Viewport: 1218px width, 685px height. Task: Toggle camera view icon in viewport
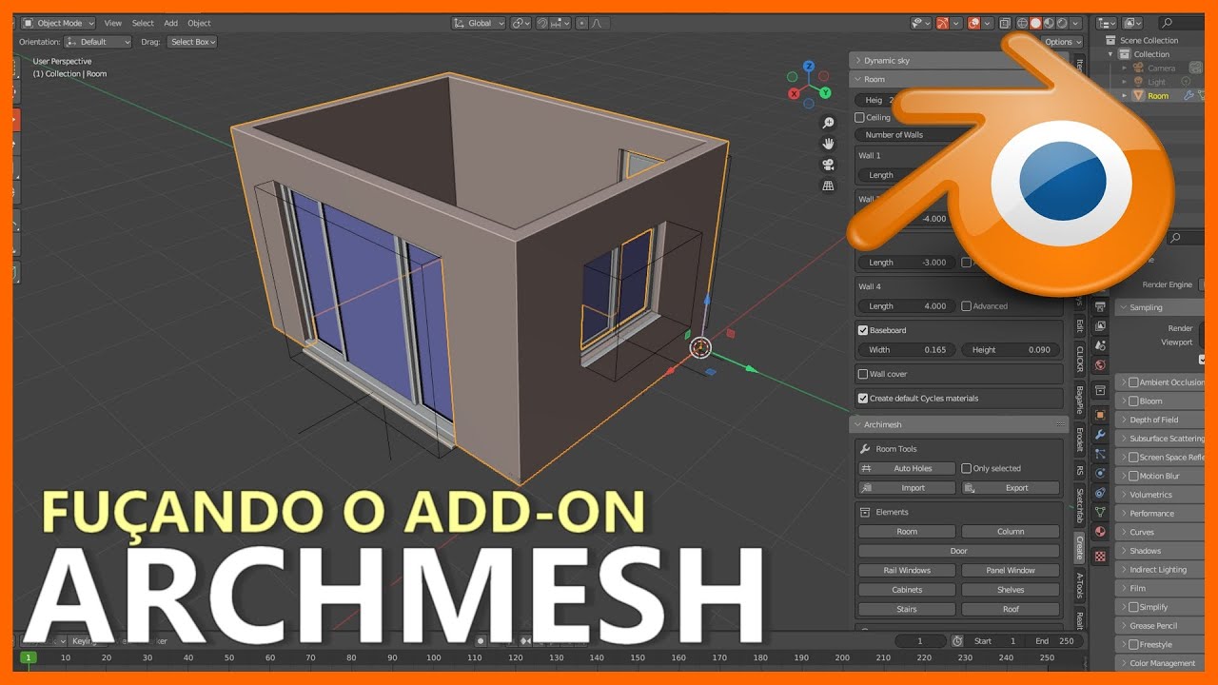tap(828, 165)
